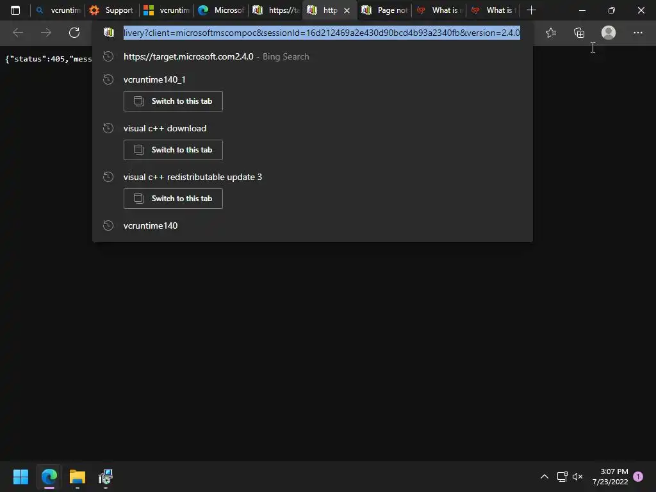The width and height of the screenshot is (656, 492).
Task: Open the installer app in taskbar
Action: click(106, 477)
